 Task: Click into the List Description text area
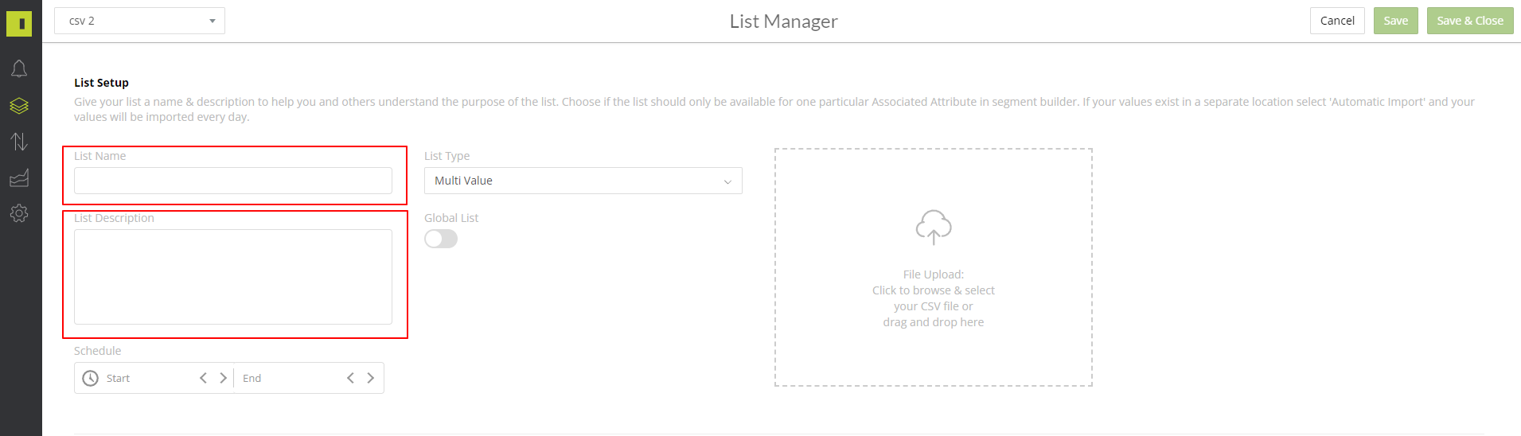[x=233, y=277]
